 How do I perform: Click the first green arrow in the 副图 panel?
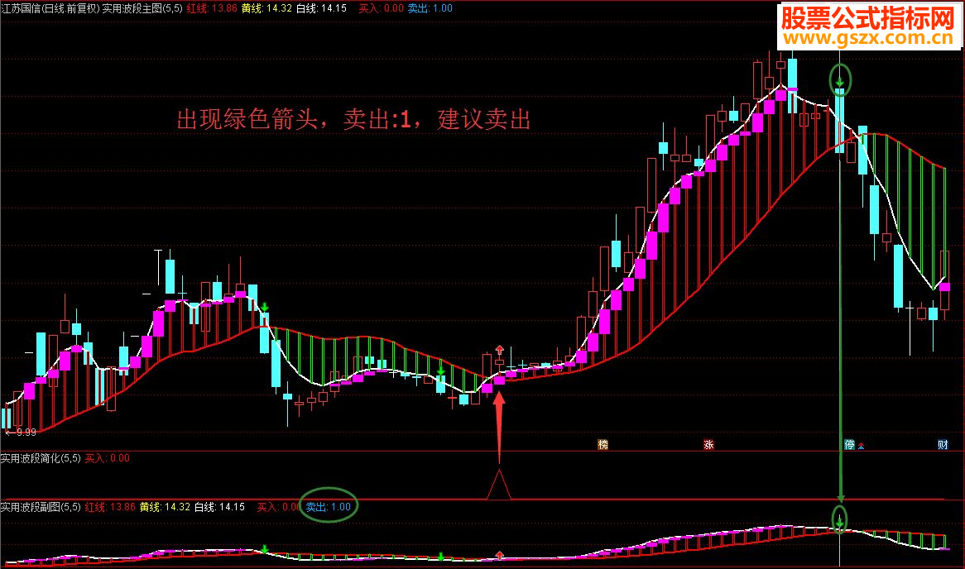265,548
